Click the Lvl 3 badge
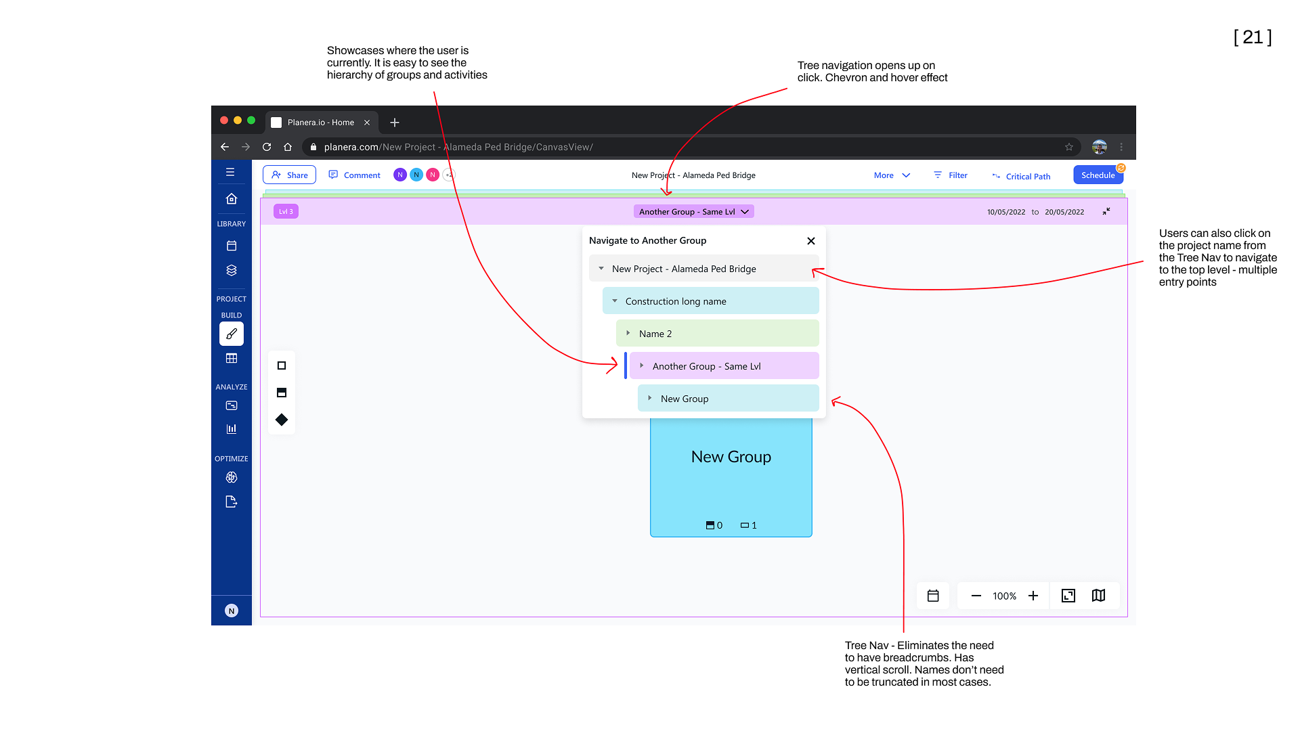1300x731 pixels. click(286, 211)
